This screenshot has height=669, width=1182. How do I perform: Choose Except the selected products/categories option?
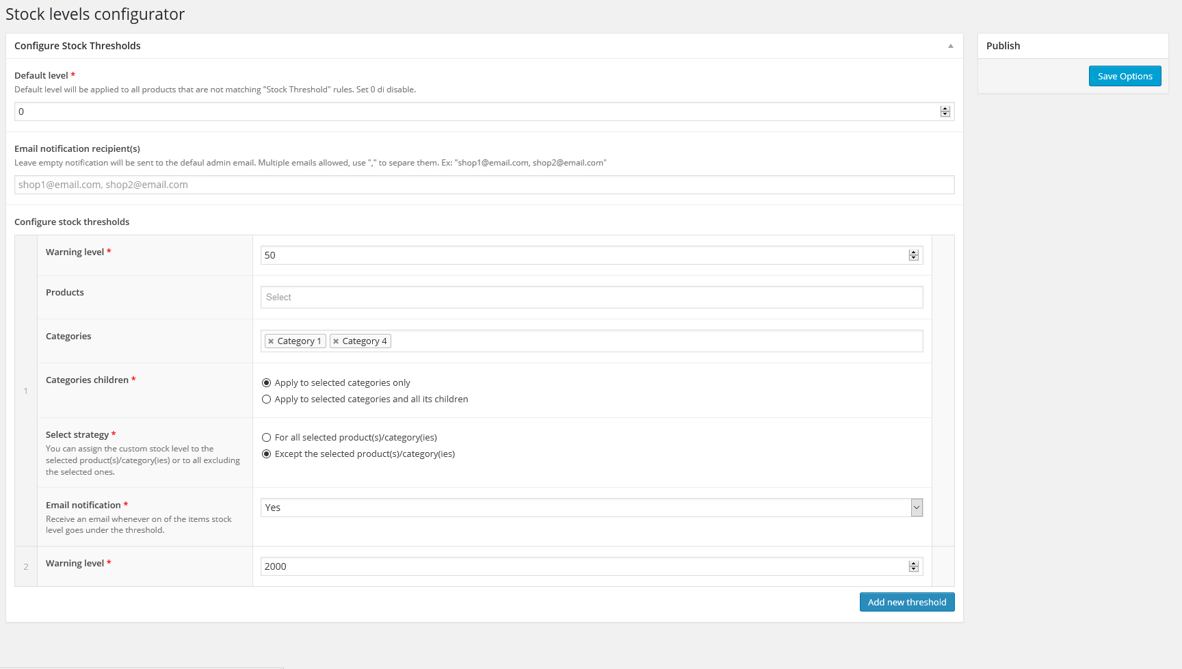tap(267, 454)
